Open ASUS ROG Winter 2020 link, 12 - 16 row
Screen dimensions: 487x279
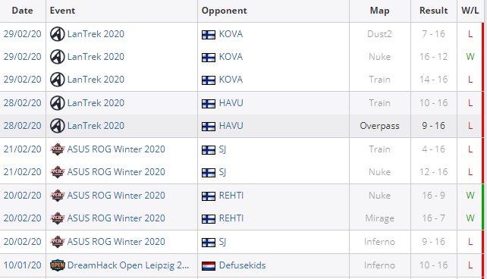pos(116,172)
